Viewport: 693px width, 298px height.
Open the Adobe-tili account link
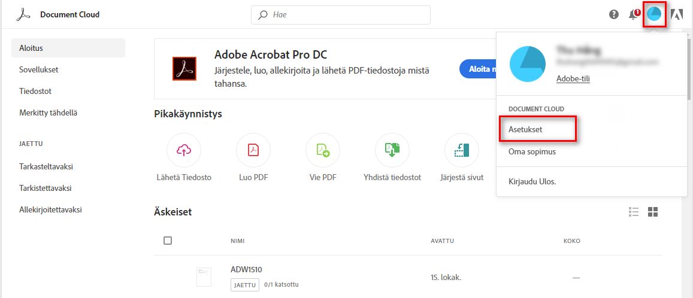coord(573,78)
